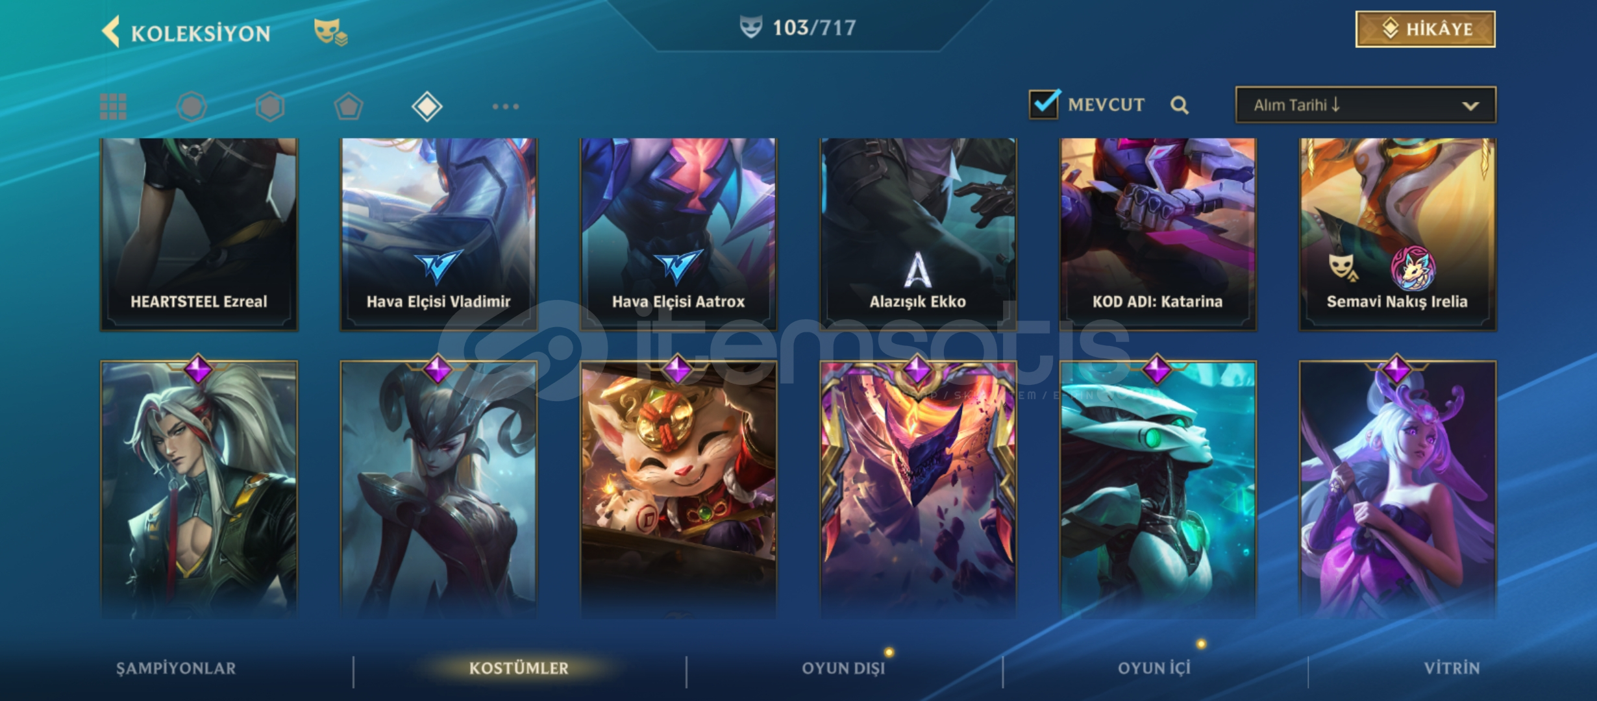Switch to the OYUN DIŞI tab

click(x=843, y=668)
